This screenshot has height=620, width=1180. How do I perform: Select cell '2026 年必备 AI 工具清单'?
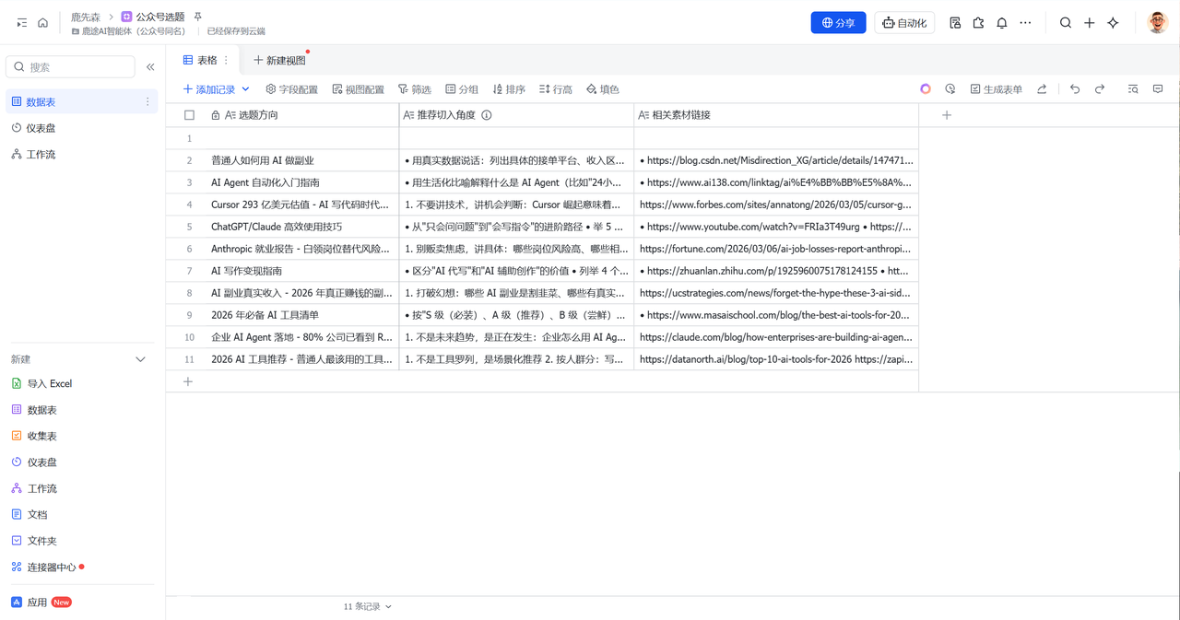(x=301, y=315)
